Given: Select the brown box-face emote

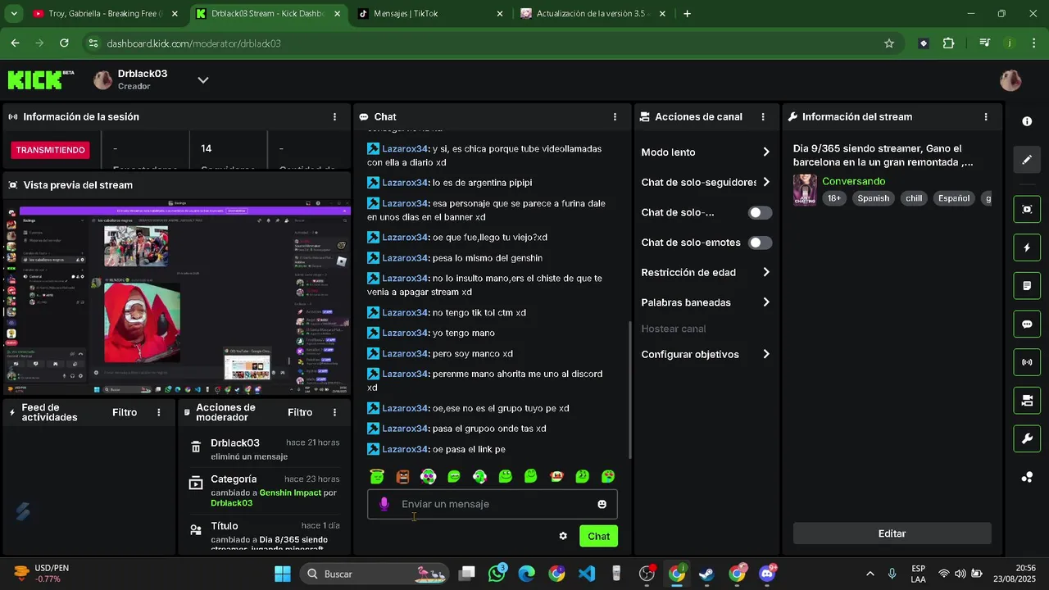Looking at the screenshot, I should 402,476.
